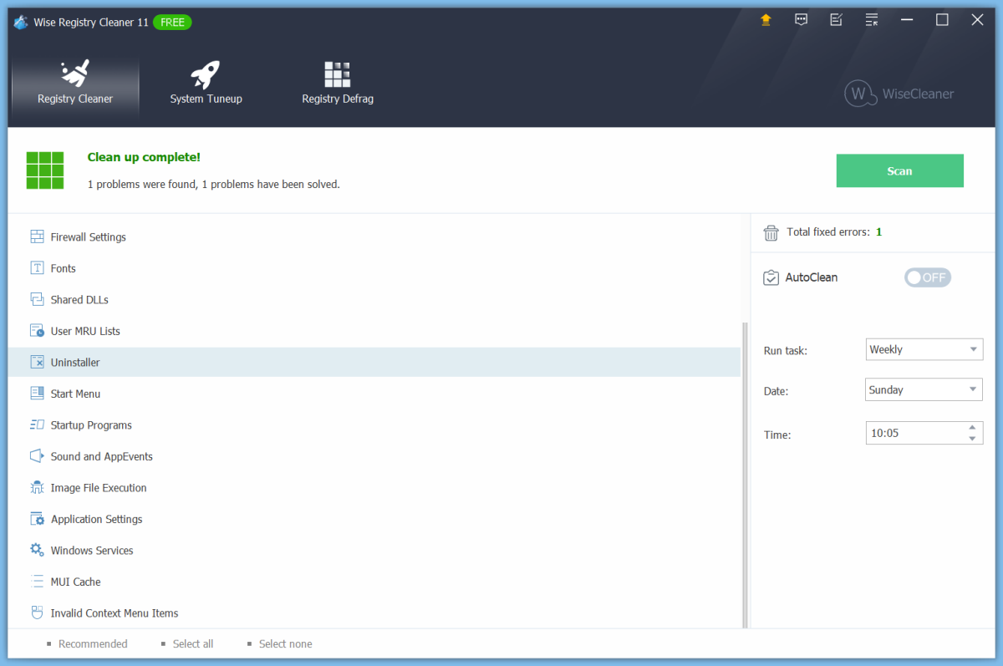
Task: Select the System Tuneup rocket icon
Action: pyautogui.click(x=206, y=71)
